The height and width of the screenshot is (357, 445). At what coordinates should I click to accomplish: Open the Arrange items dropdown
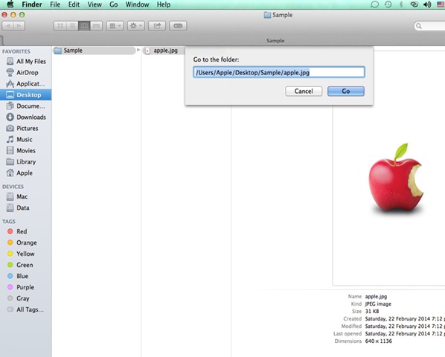tap(115, 26)
